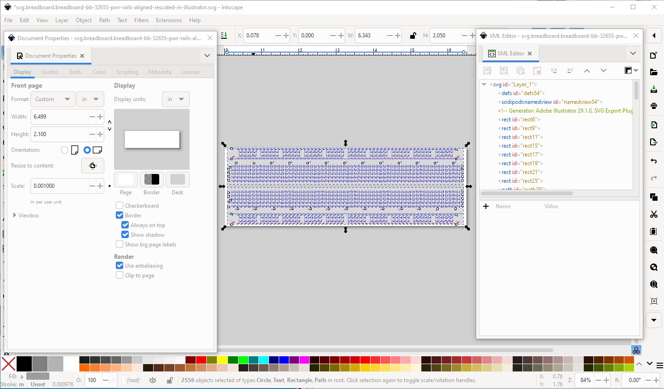Collapse the svg Layer_1 root node

pyautogui.click(x=484, y=84)
